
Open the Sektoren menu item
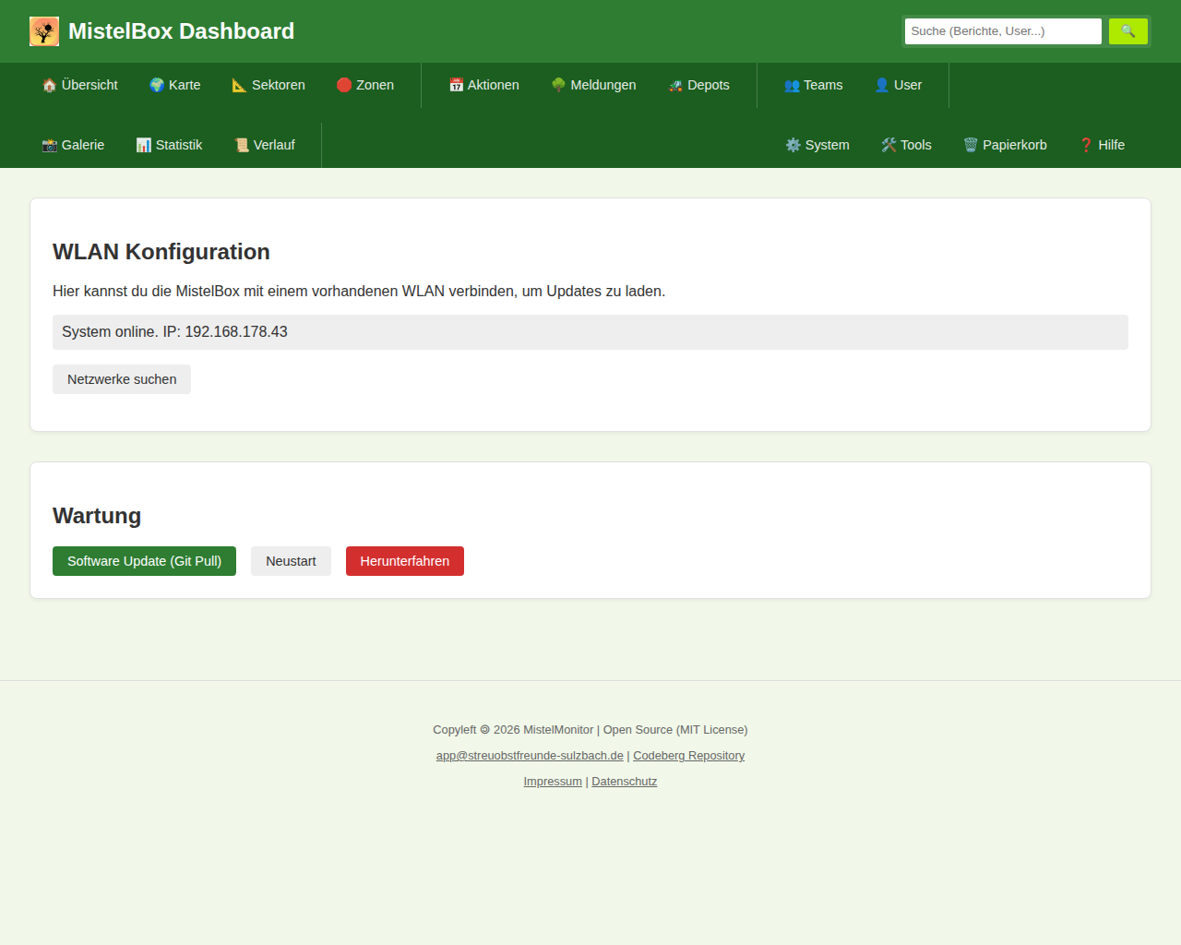pyautogui.click(x=268, y=85)
